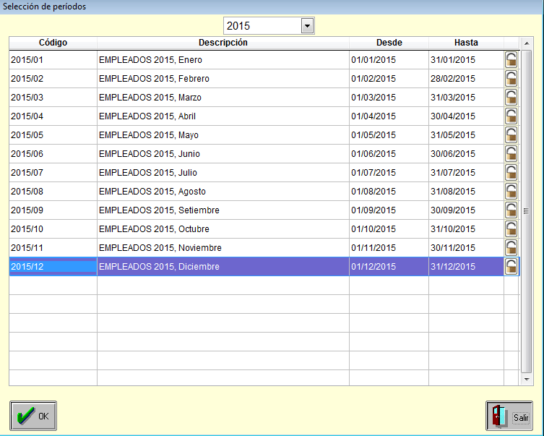Toggle the padlock on the Octubre row
544x436 pixels.
tap(511, 229)
